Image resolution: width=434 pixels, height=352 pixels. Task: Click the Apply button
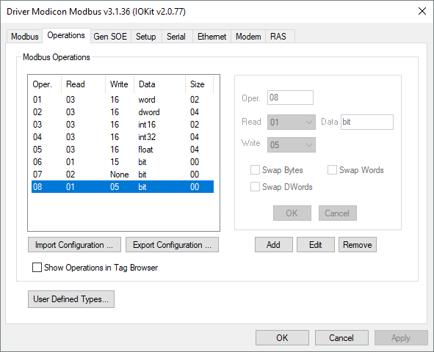401,338
